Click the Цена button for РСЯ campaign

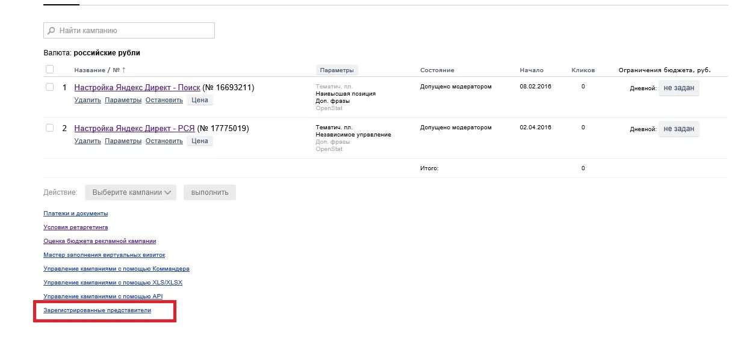coord(200,141)
